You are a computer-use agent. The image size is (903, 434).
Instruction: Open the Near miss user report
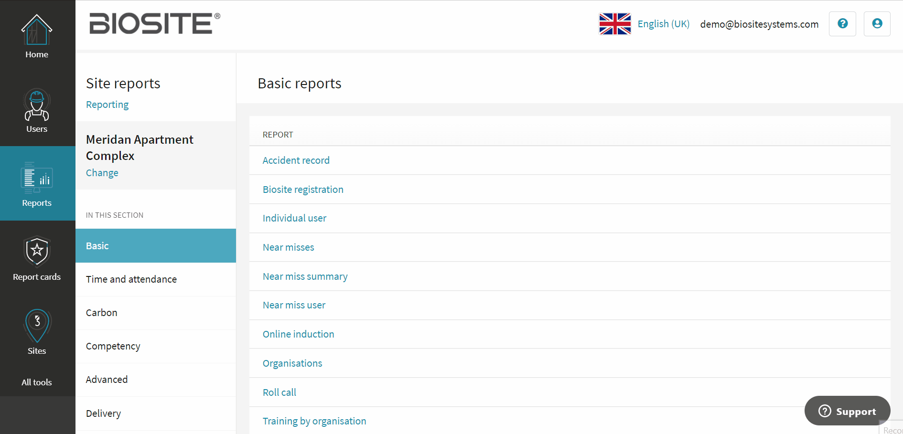click(294, 305)
